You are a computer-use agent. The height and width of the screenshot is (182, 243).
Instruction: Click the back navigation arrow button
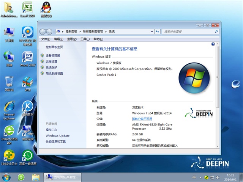(x=43, y=31)
